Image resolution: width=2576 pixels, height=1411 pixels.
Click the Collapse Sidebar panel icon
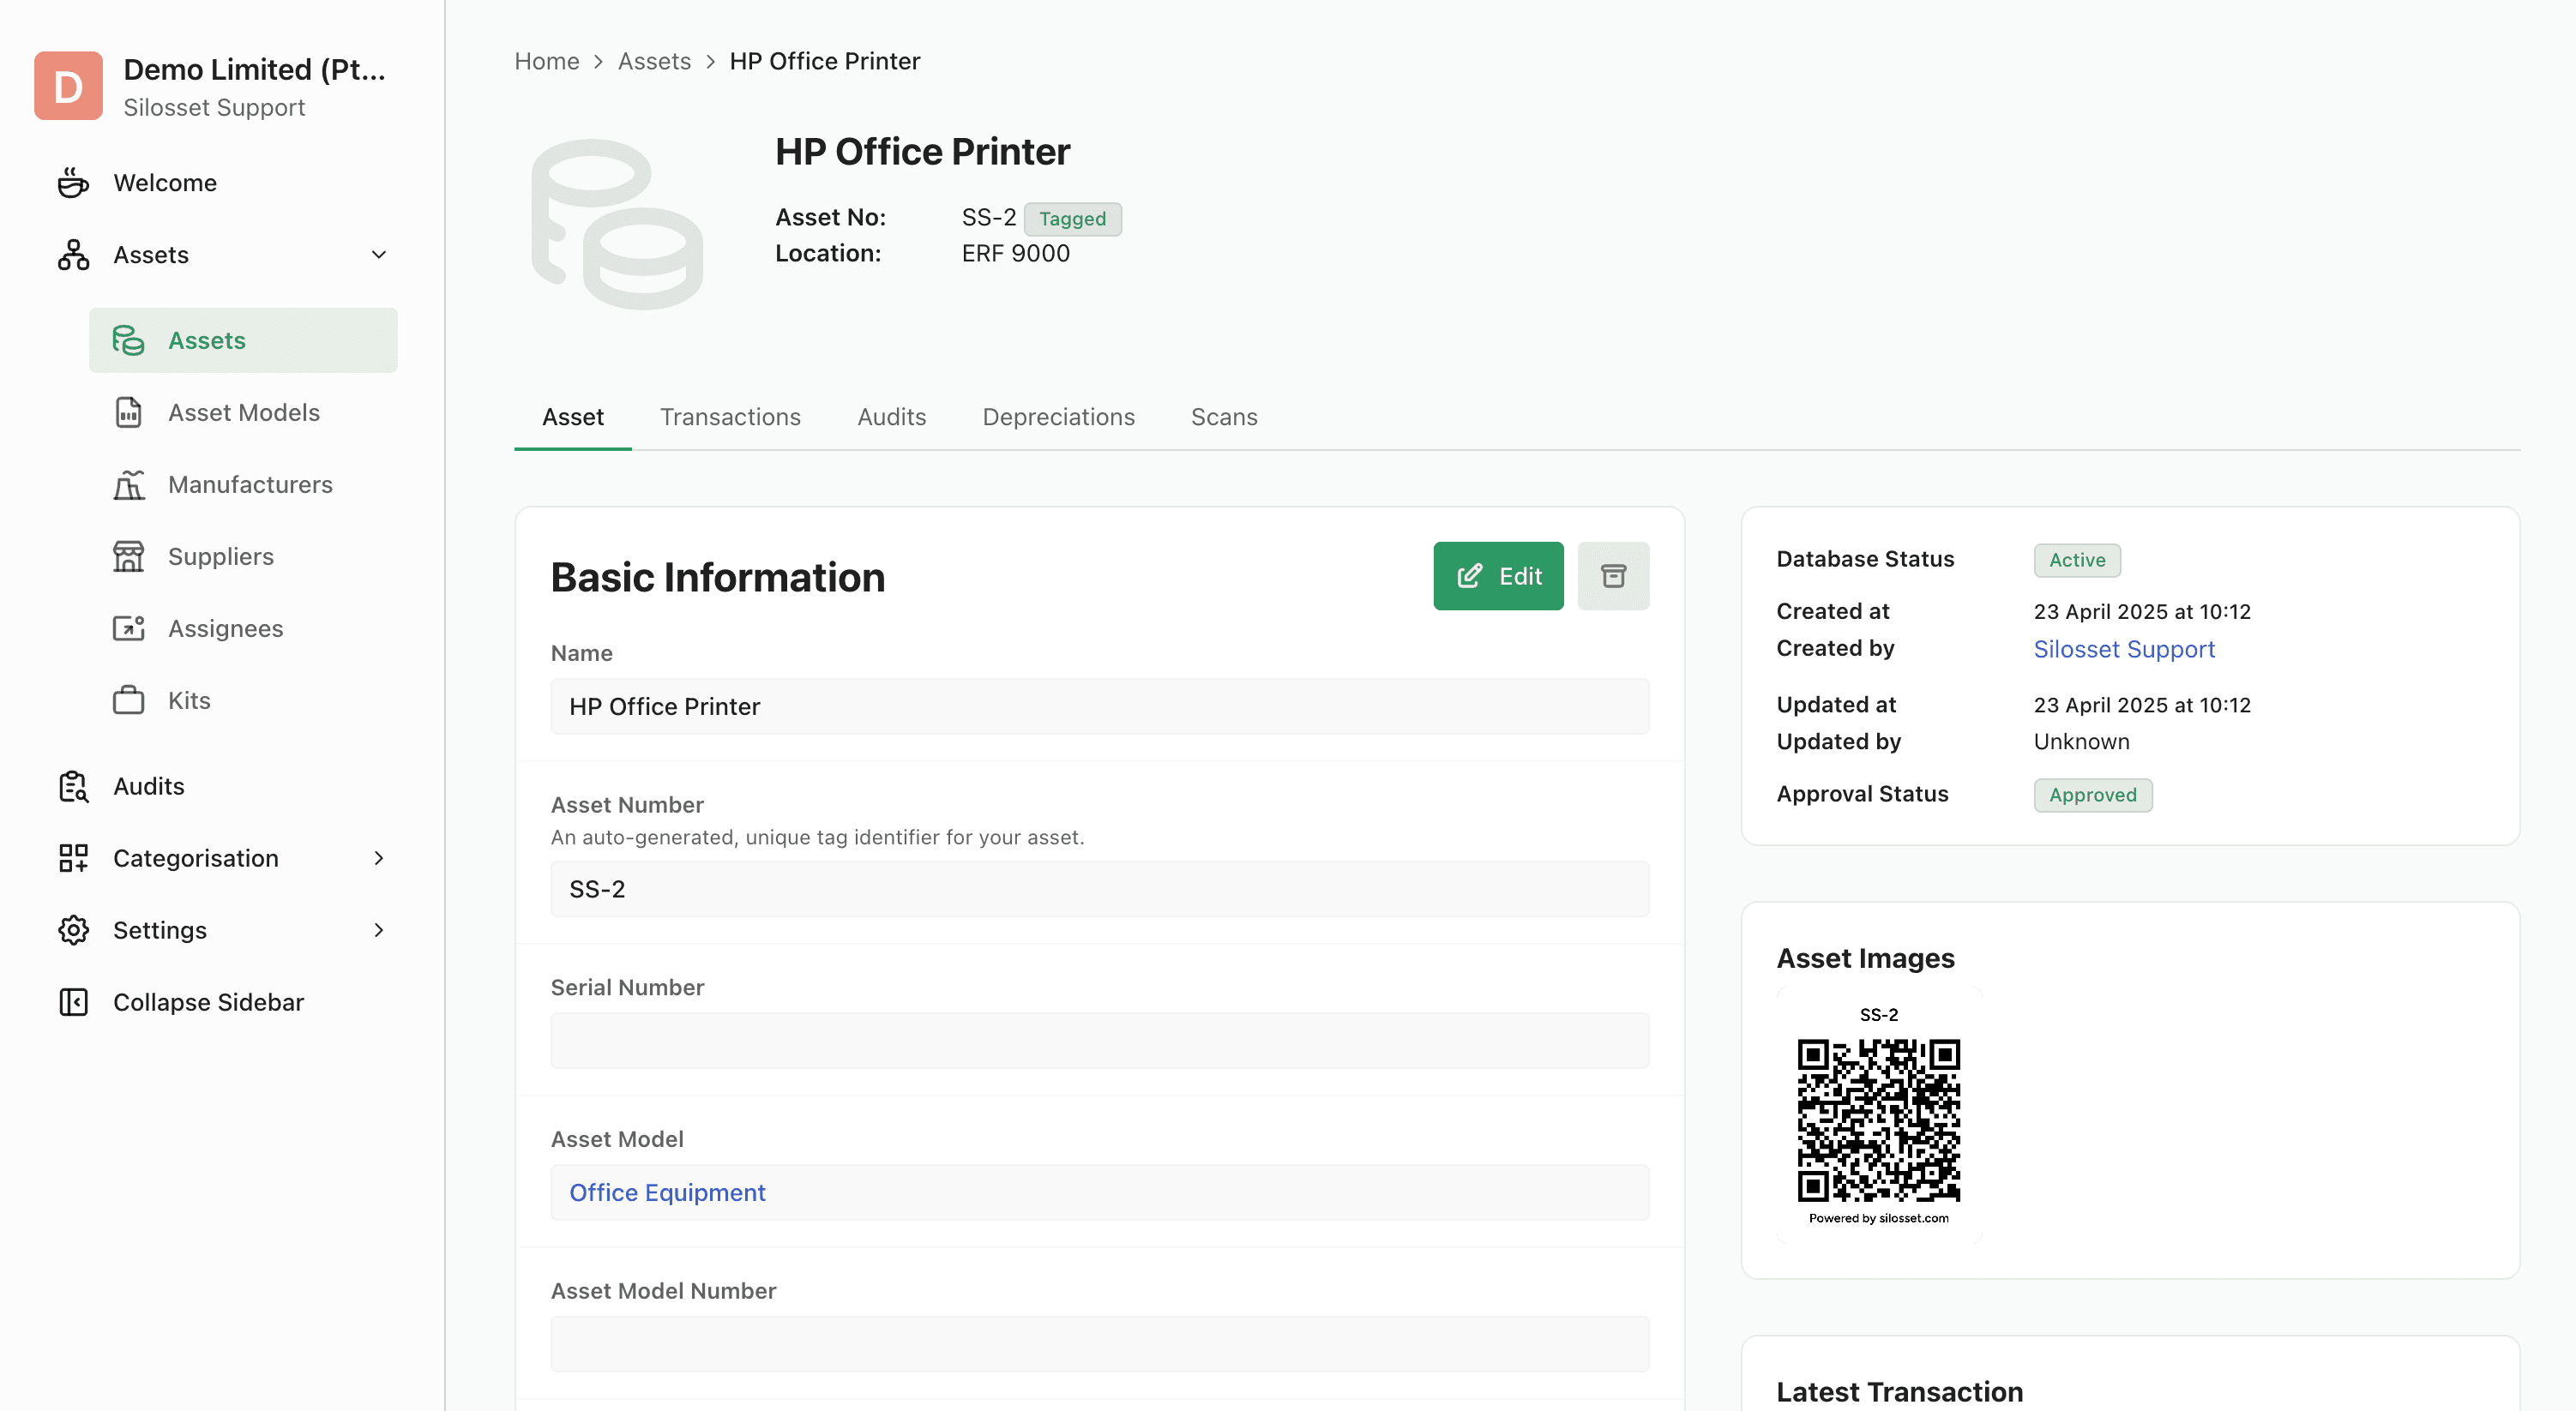(73, 1002)
